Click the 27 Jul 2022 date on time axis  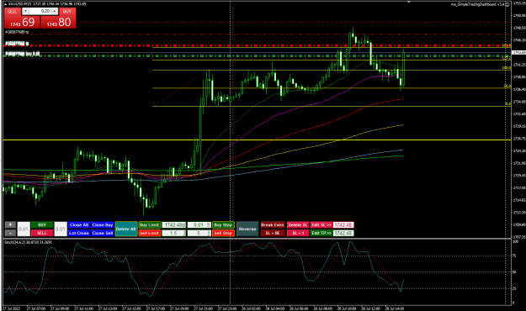pyautogui.click(x=12, y=308)
